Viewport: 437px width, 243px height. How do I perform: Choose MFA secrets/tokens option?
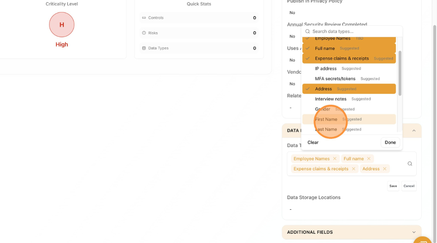point(335,79)
